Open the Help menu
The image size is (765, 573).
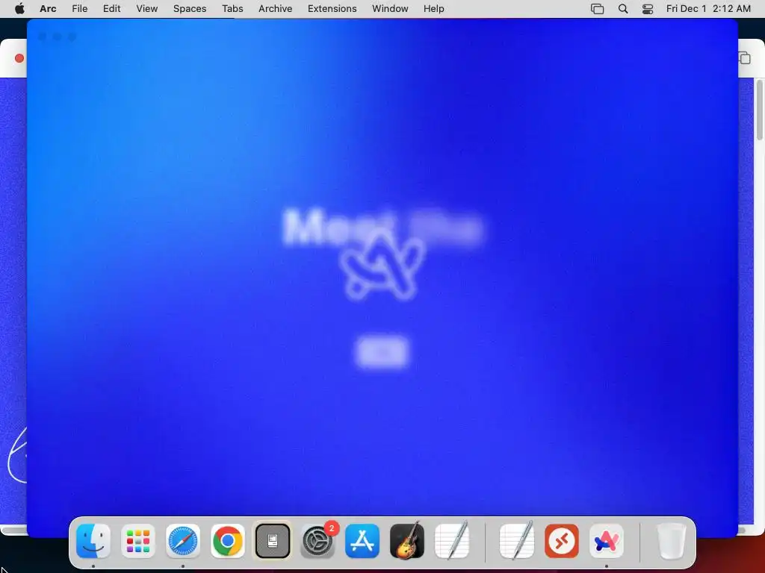click(x=434, y=8)
